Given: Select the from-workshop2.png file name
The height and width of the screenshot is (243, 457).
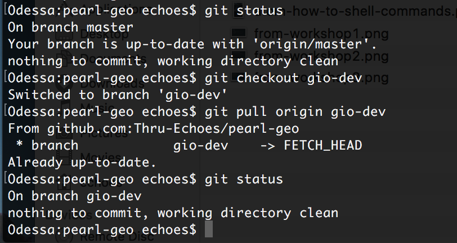Looking at the screenshot, I should (321, 56).
